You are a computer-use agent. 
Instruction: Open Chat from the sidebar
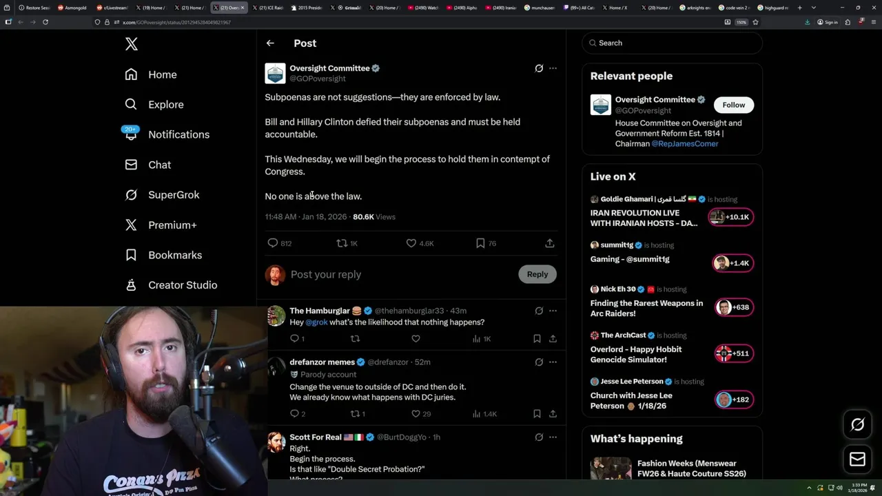(147, 165)
